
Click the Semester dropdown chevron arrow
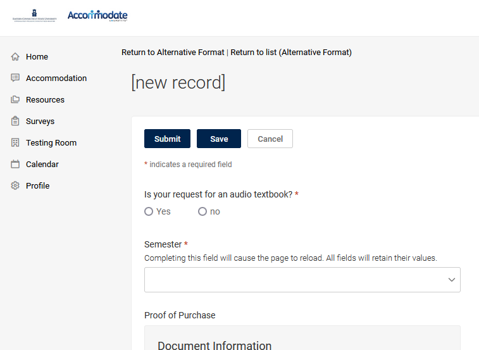[452, 280]
